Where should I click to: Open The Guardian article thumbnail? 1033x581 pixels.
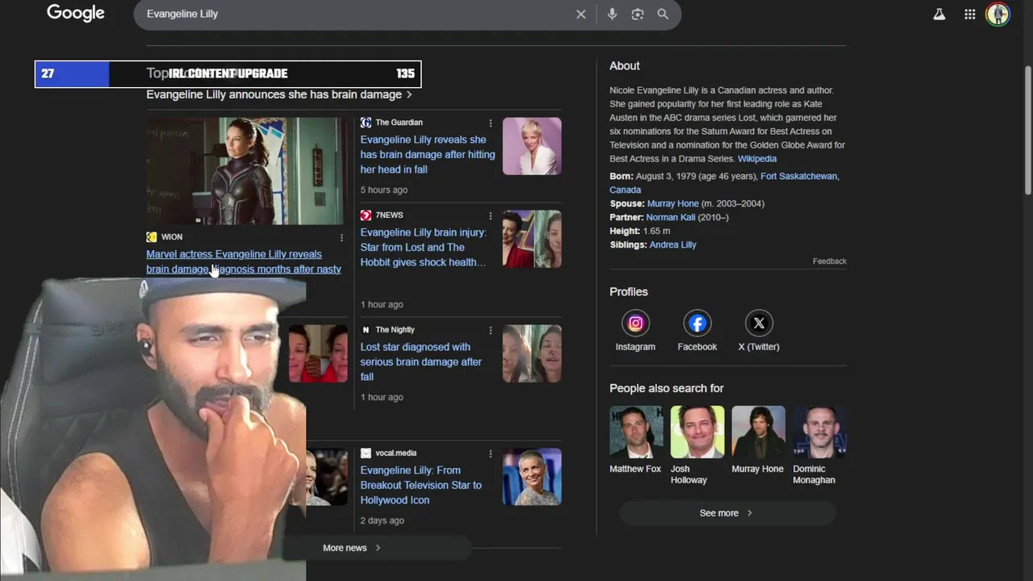[532, 146]
